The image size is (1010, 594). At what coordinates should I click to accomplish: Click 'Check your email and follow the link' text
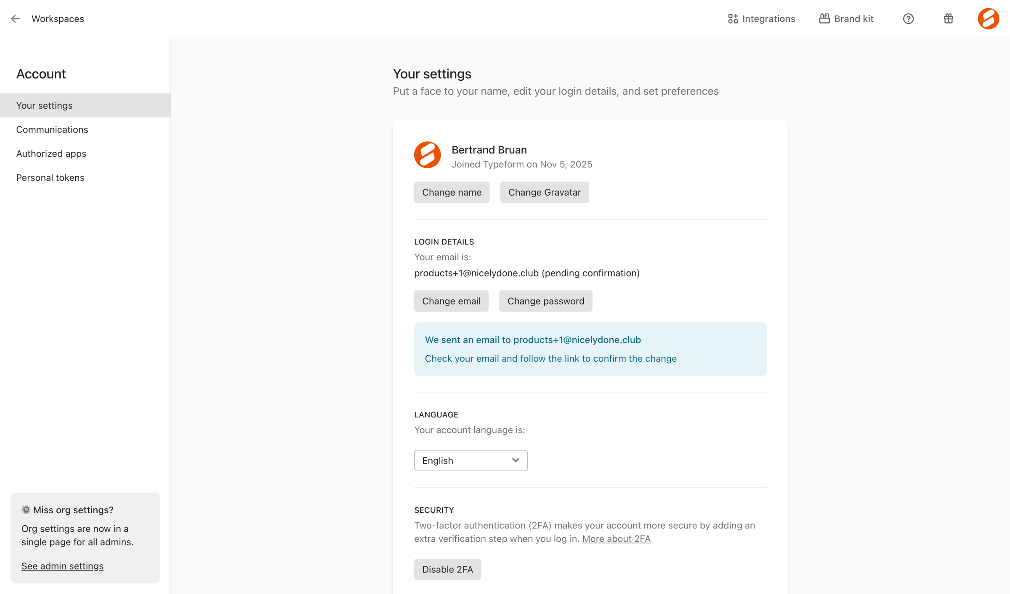(x=550, y=358)
